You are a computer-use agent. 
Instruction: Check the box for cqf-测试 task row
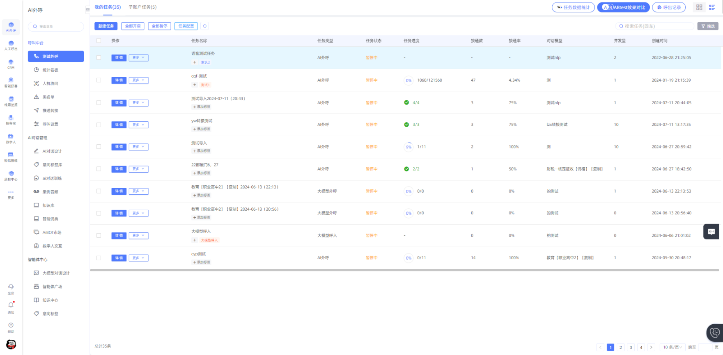[x=99, y=80]
